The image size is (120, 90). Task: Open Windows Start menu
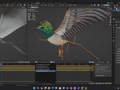tap(34, 88)
